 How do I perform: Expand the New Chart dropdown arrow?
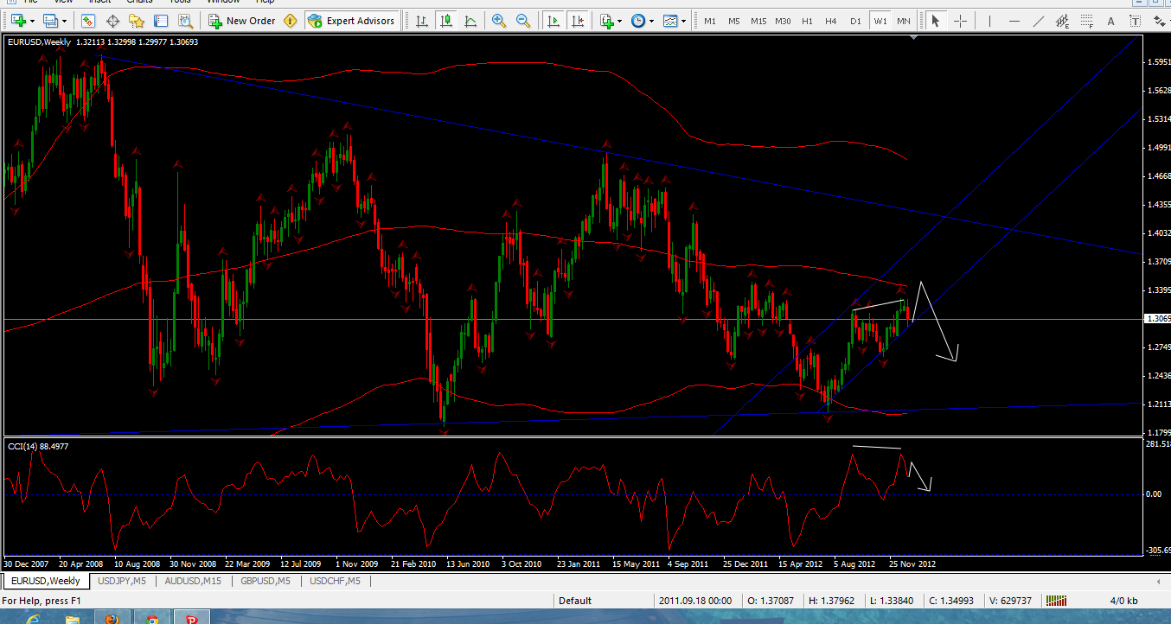[x=33, y=22]
